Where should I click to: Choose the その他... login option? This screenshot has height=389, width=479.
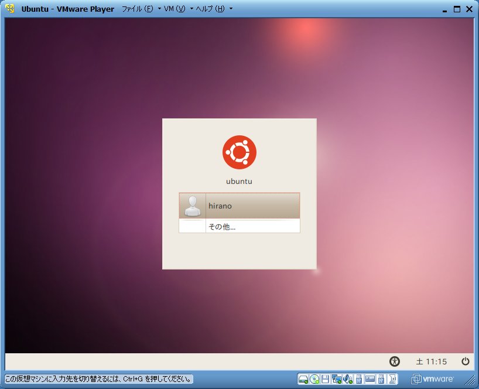pos(239,226)
